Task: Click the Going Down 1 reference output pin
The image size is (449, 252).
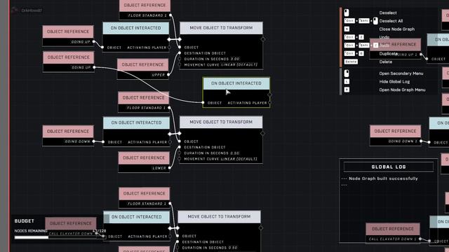Action: [421, 141]
